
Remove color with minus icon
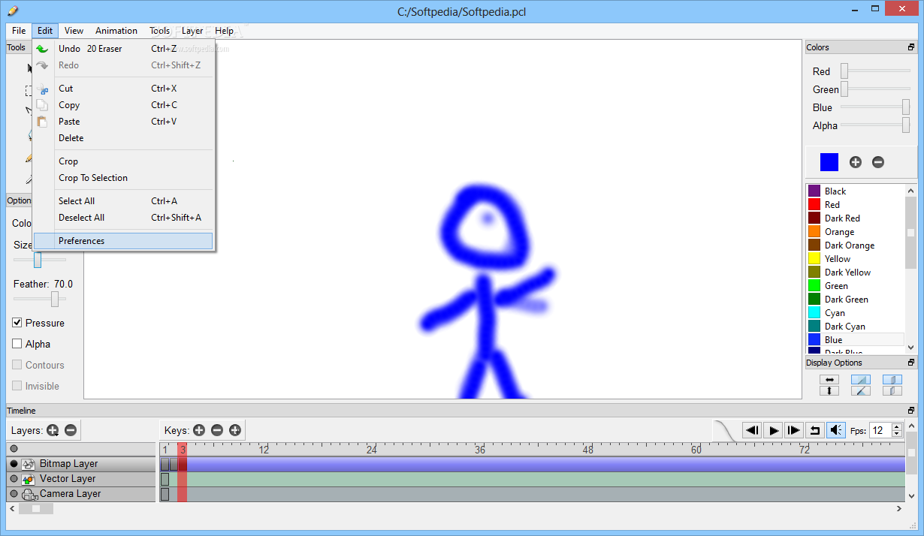point(878,162)
